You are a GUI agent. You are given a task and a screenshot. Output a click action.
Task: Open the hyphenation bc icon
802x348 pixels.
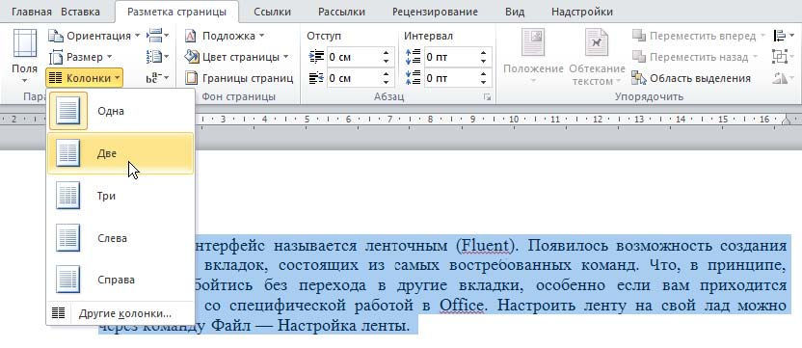(157, 78)
